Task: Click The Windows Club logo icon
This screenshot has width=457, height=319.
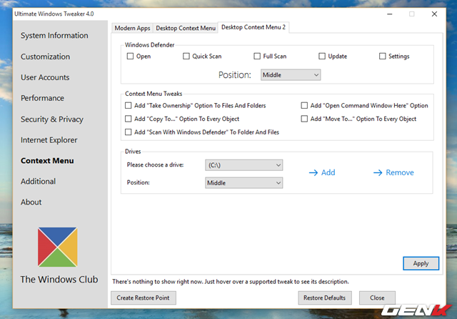Action: [x=57, y=247]
